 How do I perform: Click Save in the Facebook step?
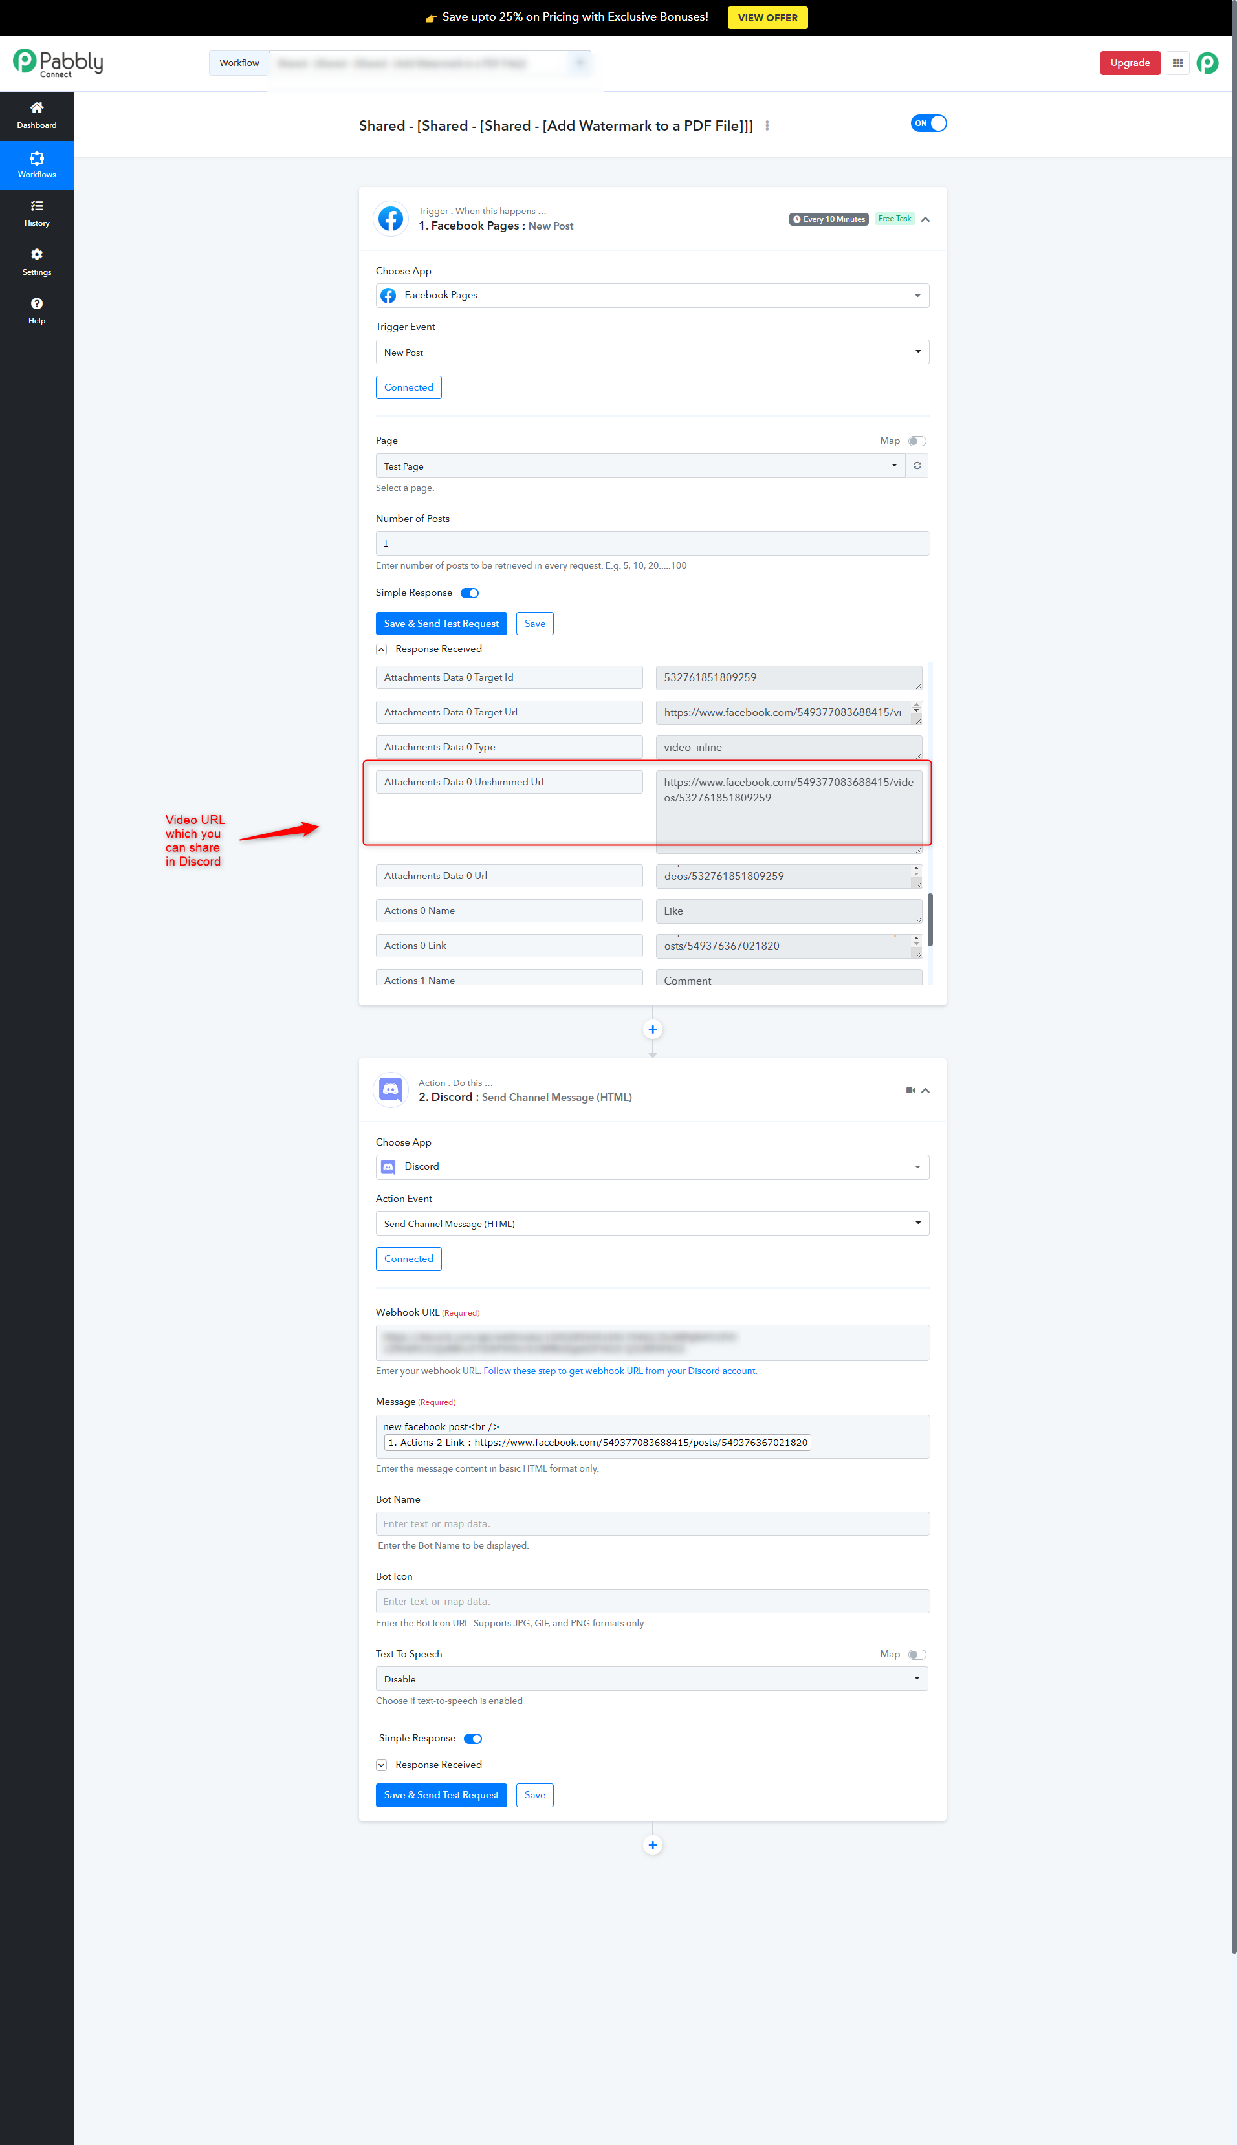click(x=534, y=624)
